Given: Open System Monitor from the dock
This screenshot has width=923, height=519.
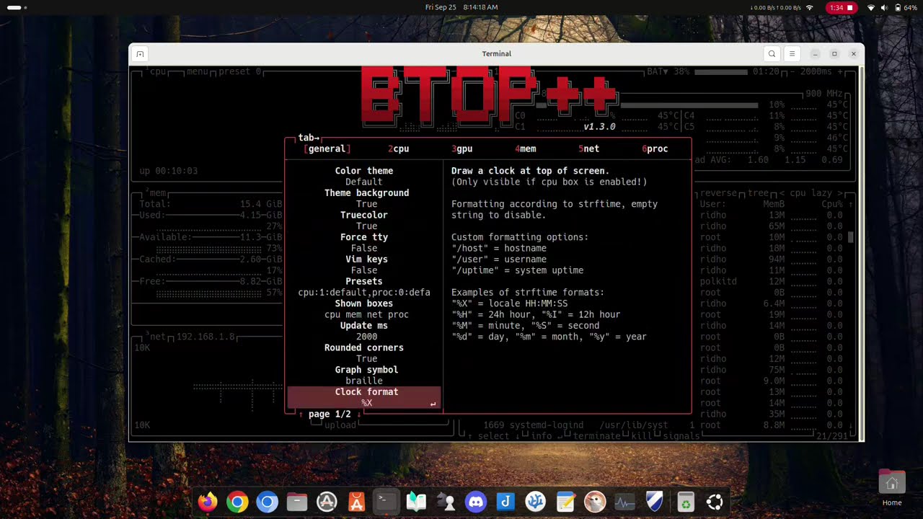Looking at the screenshot, I should tap(624, 502).
